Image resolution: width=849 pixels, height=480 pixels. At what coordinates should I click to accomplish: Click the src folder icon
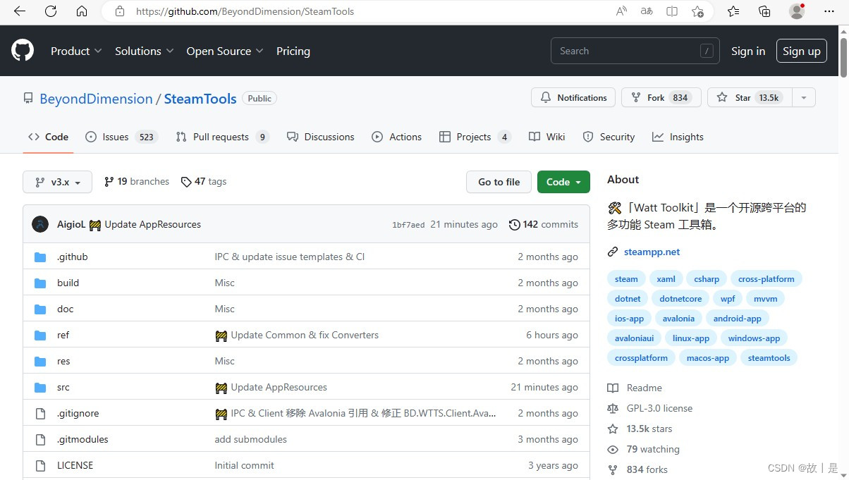coord(40,388)
